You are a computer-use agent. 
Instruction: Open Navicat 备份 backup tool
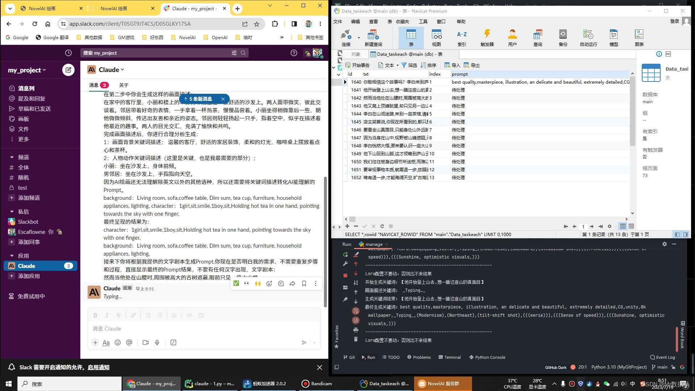point(563,38)
